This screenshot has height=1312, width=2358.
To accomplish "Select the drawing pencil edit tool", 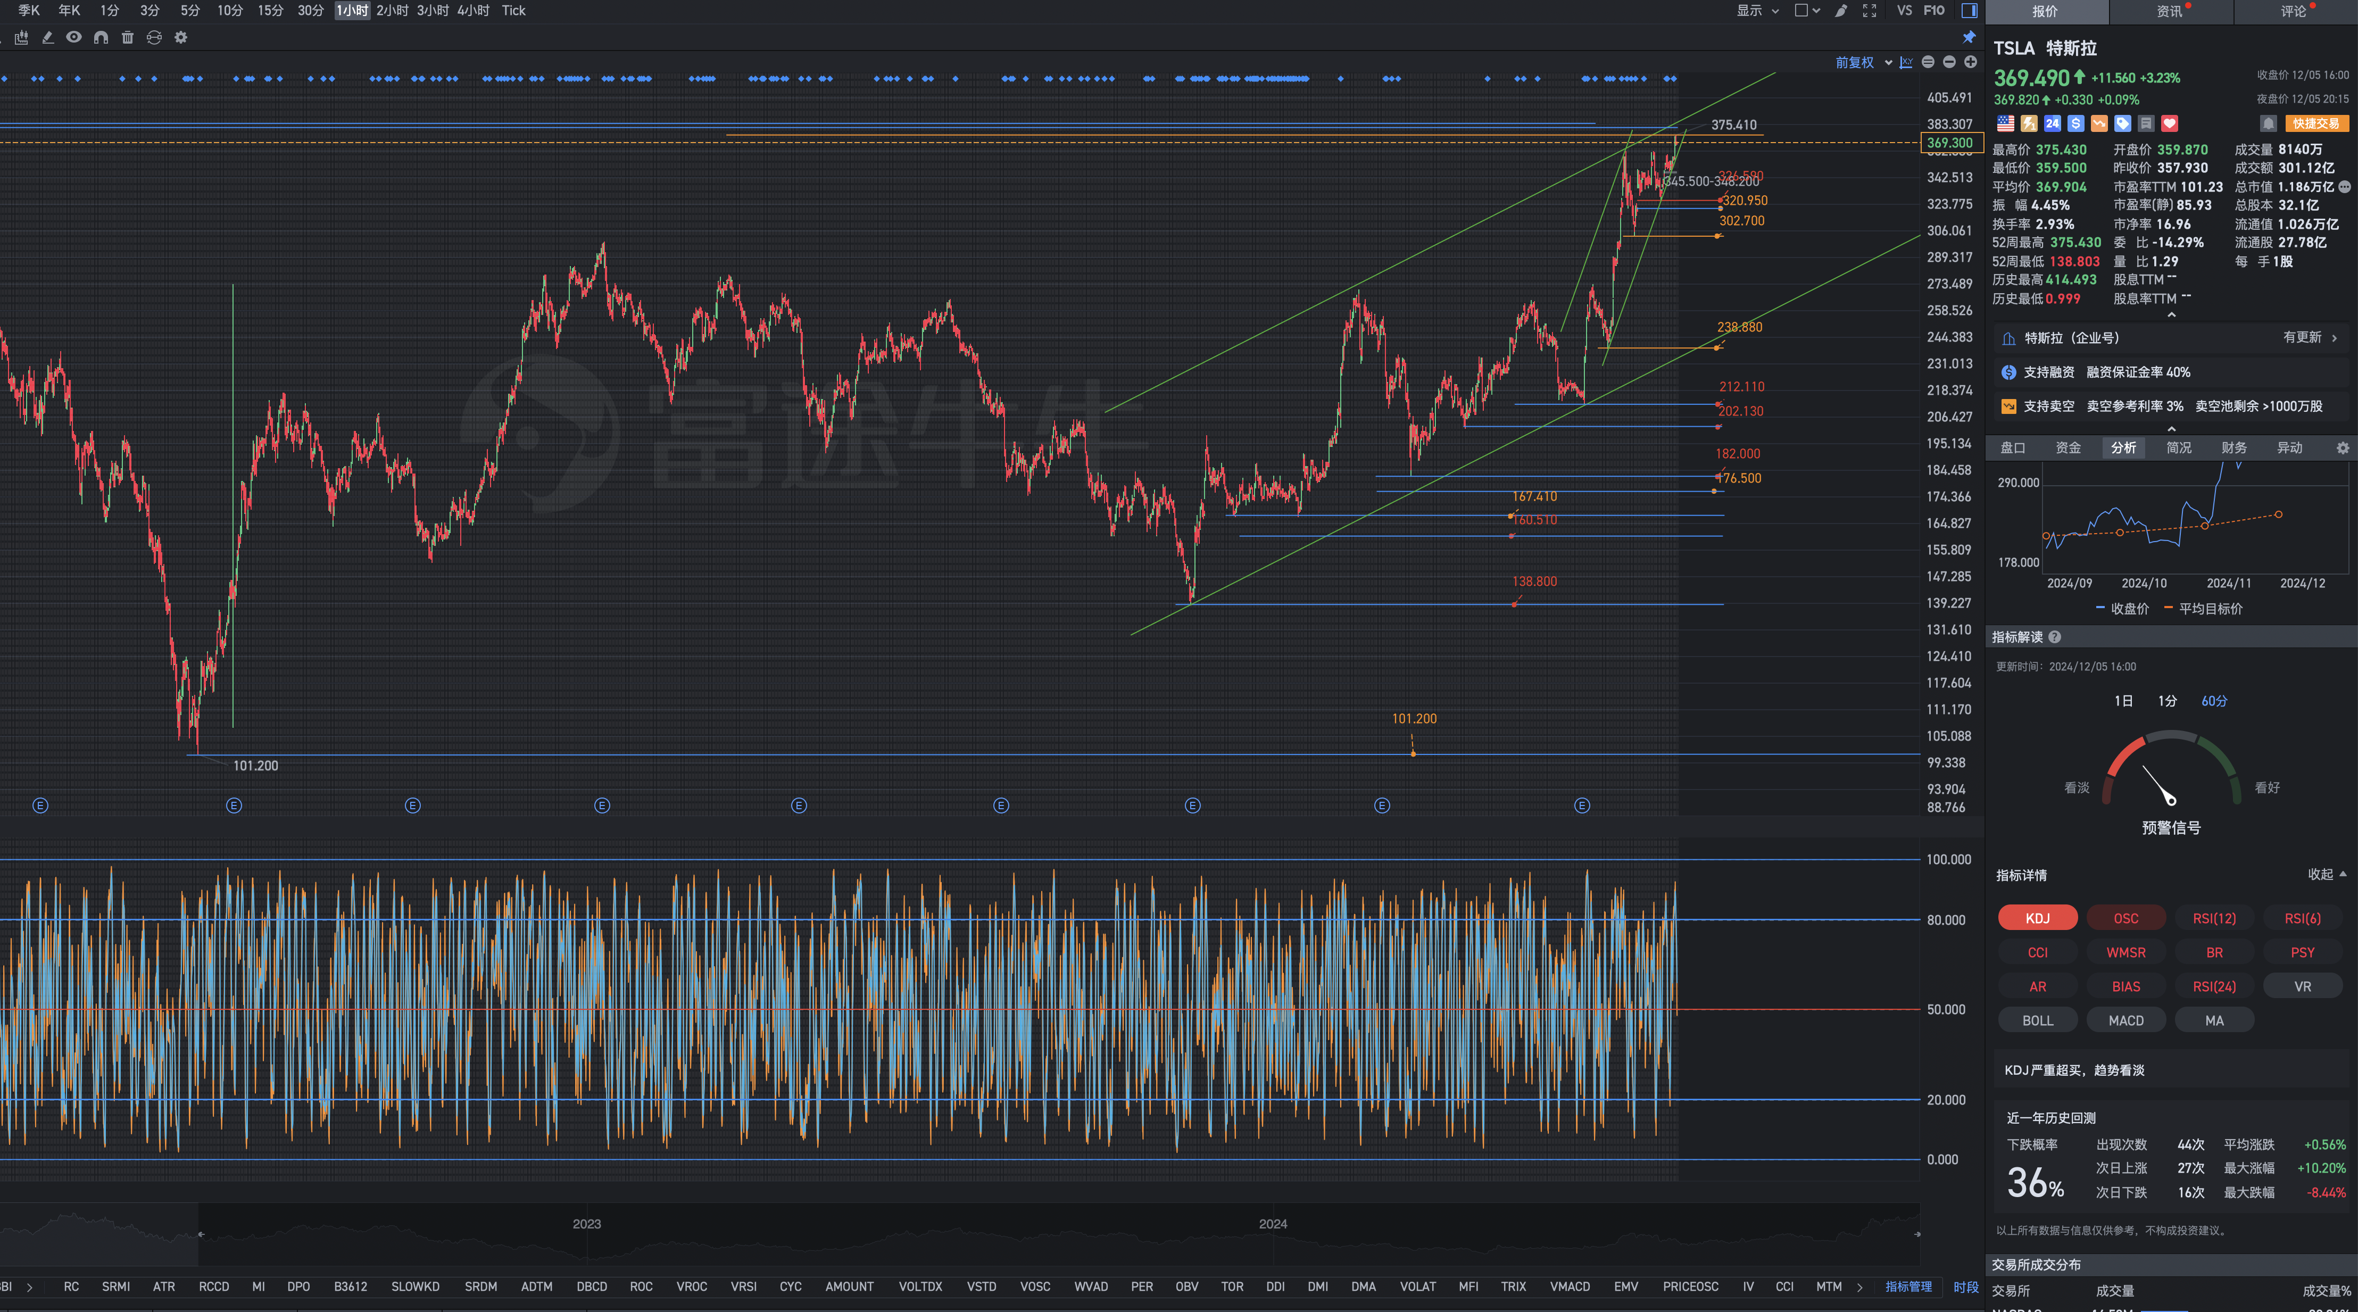I will (47, 38).
